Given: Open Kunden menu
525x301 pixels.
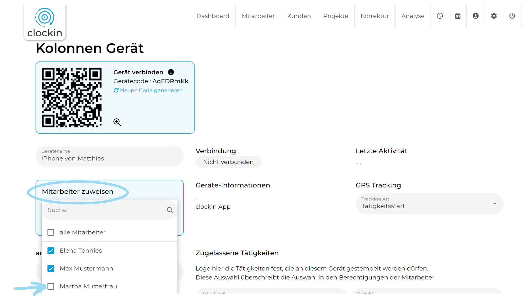Looking at the screenshot, I should pyautogui.click(x=299, y=16).
